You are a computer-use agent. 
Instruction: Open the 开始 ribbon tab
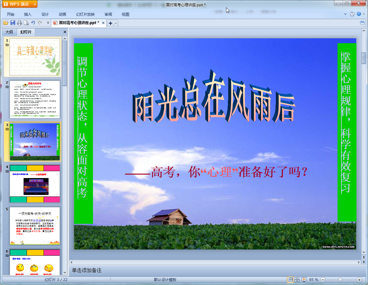point(10,14)
